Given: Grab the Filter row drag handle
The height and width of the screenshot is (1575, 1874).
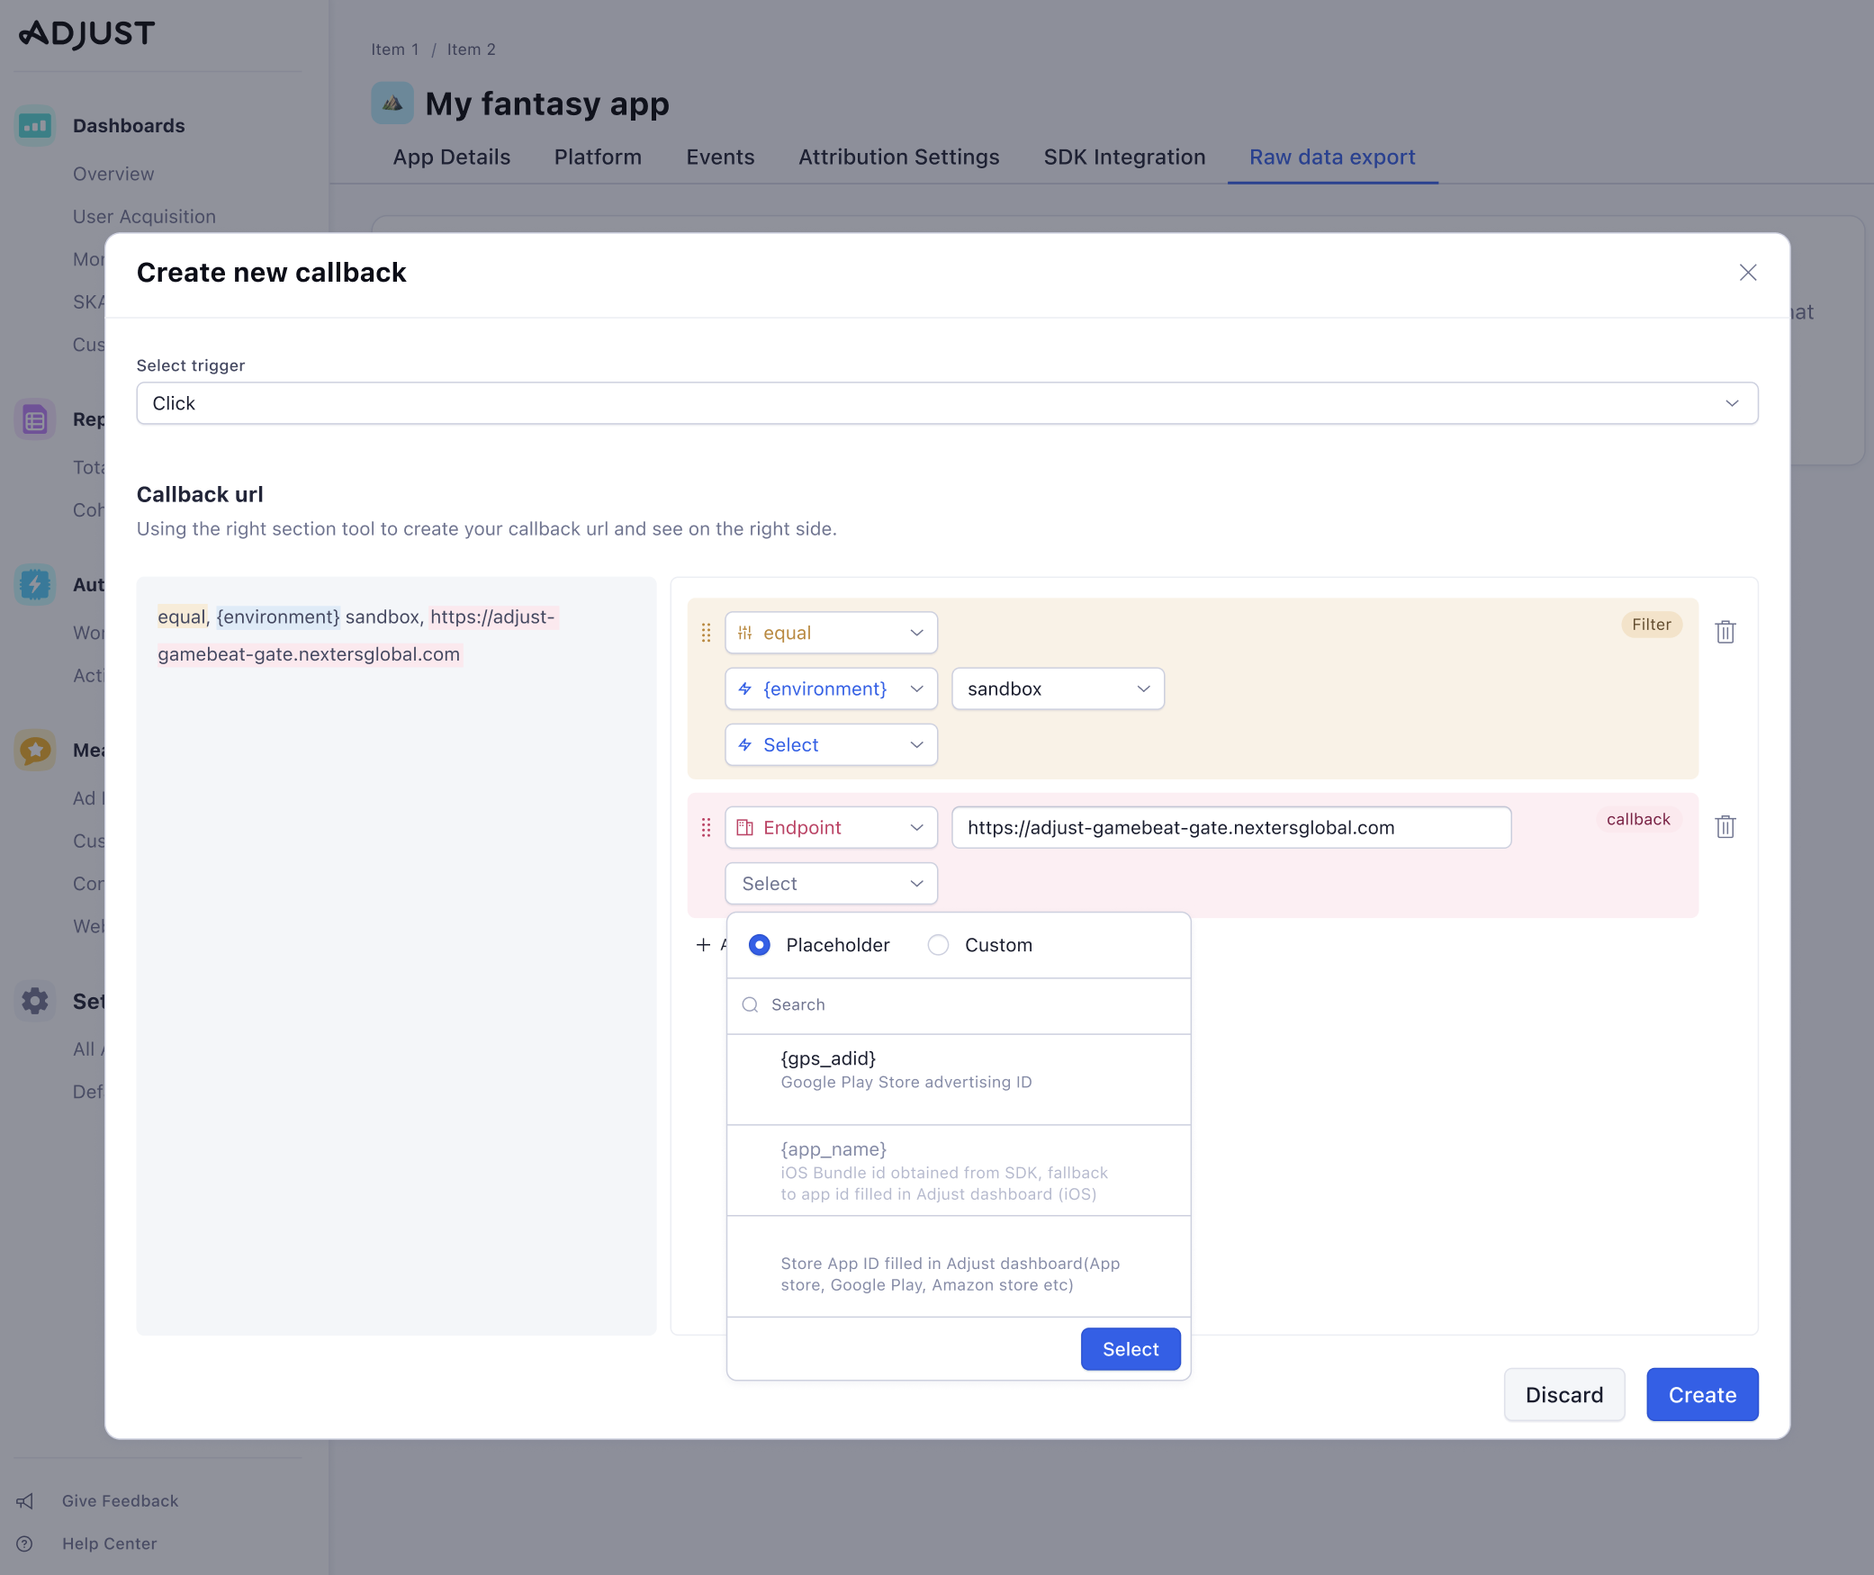Looking at the screenshot, I should (706, 633).
